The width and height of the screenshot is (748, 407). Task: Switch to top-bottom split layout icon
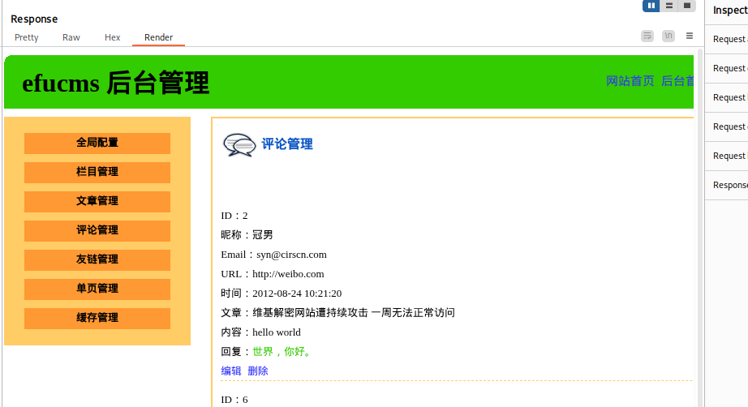coord(668,6)
